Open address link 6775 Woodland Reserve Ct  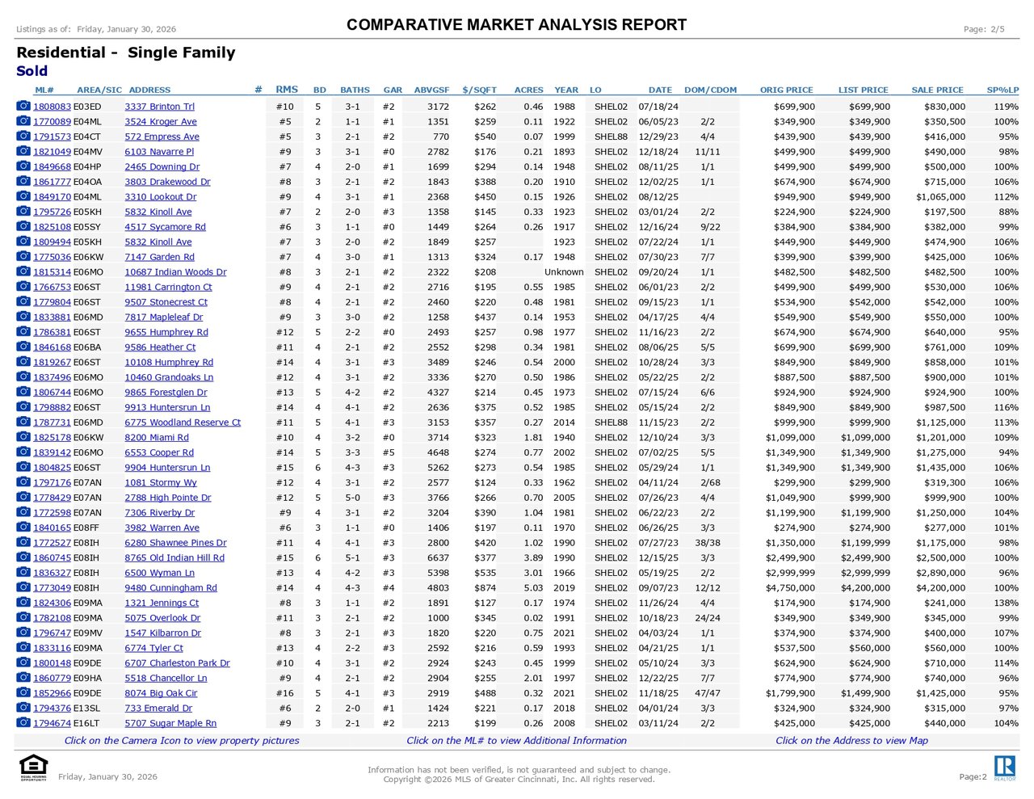point(183,423)
